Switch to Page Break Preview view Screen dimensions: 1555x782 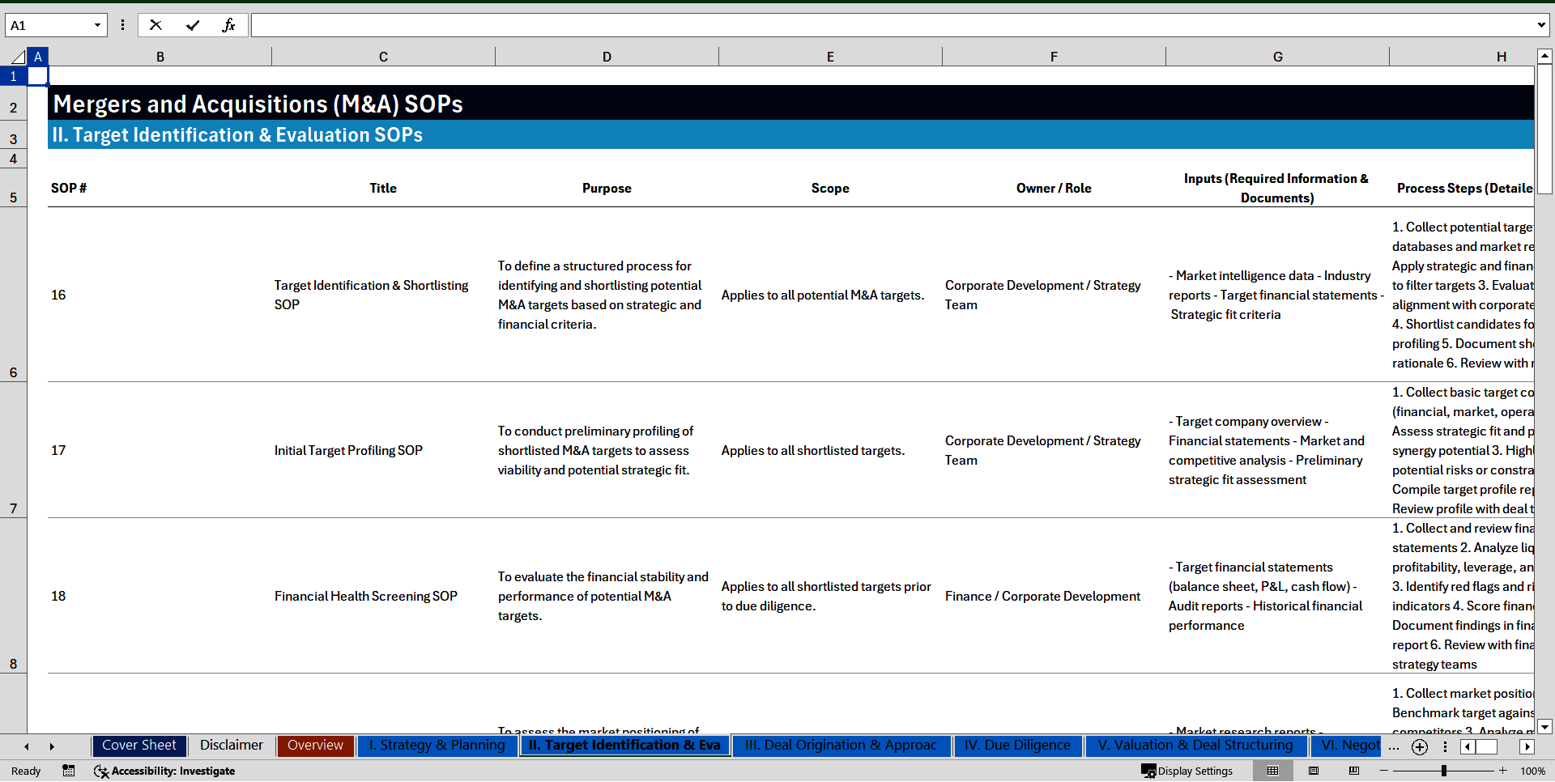point(1354,771)
